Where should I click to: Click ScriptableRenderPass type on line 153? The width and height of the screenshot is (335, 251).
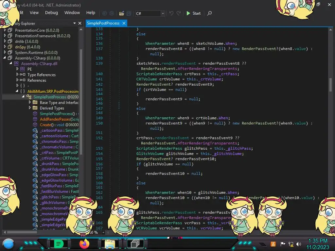point(159,148)
